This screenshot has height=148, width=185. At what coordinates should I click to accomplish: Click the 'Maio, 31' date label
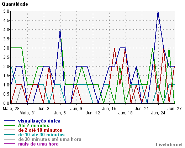point(28,113)
